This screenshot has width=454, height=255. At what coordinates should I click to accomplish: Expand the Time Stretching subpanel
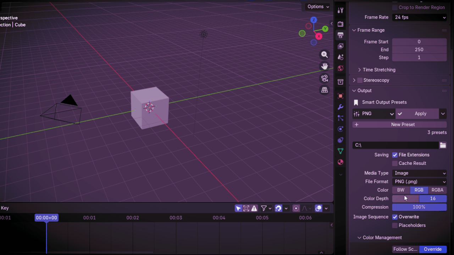point(359,70)
